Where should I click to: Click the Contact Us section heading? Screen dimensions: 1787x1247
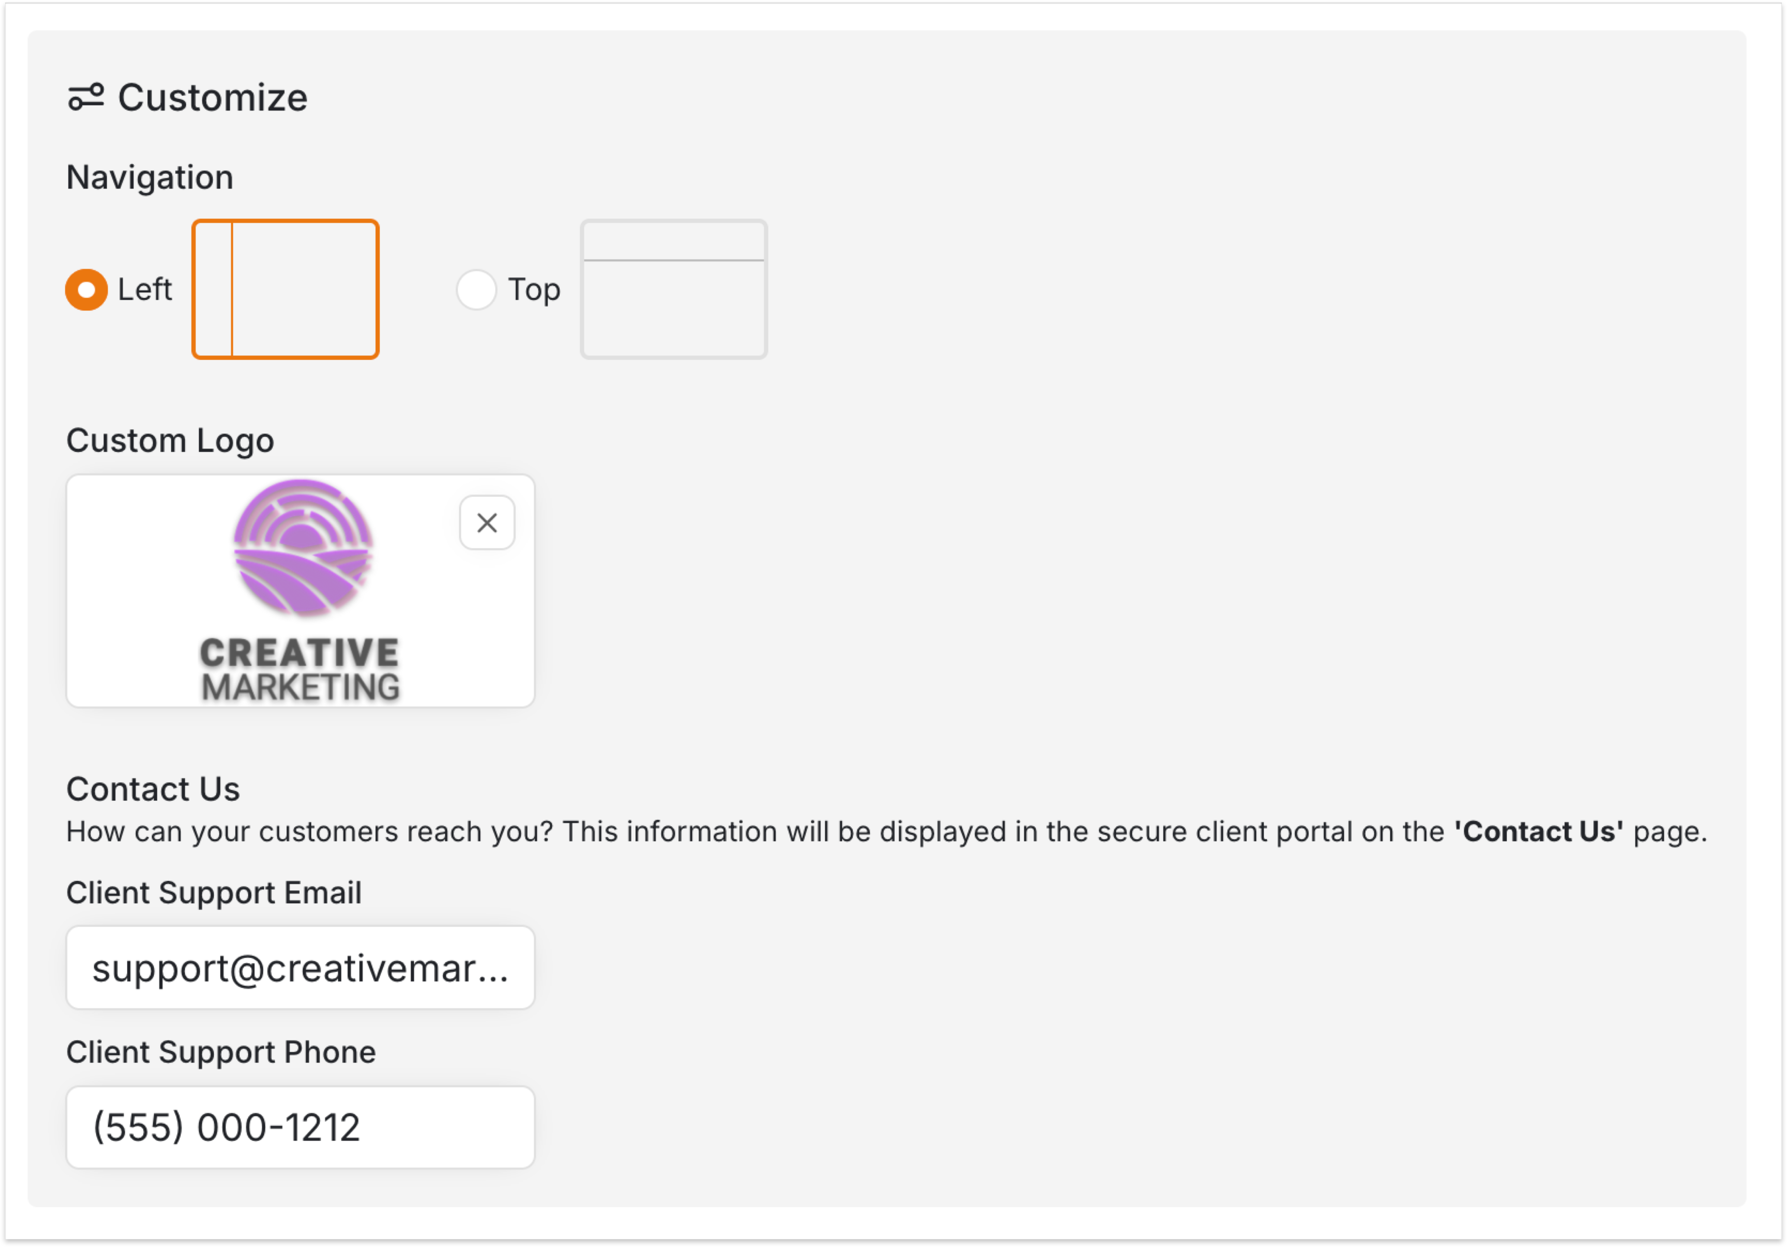click(153, 789)
